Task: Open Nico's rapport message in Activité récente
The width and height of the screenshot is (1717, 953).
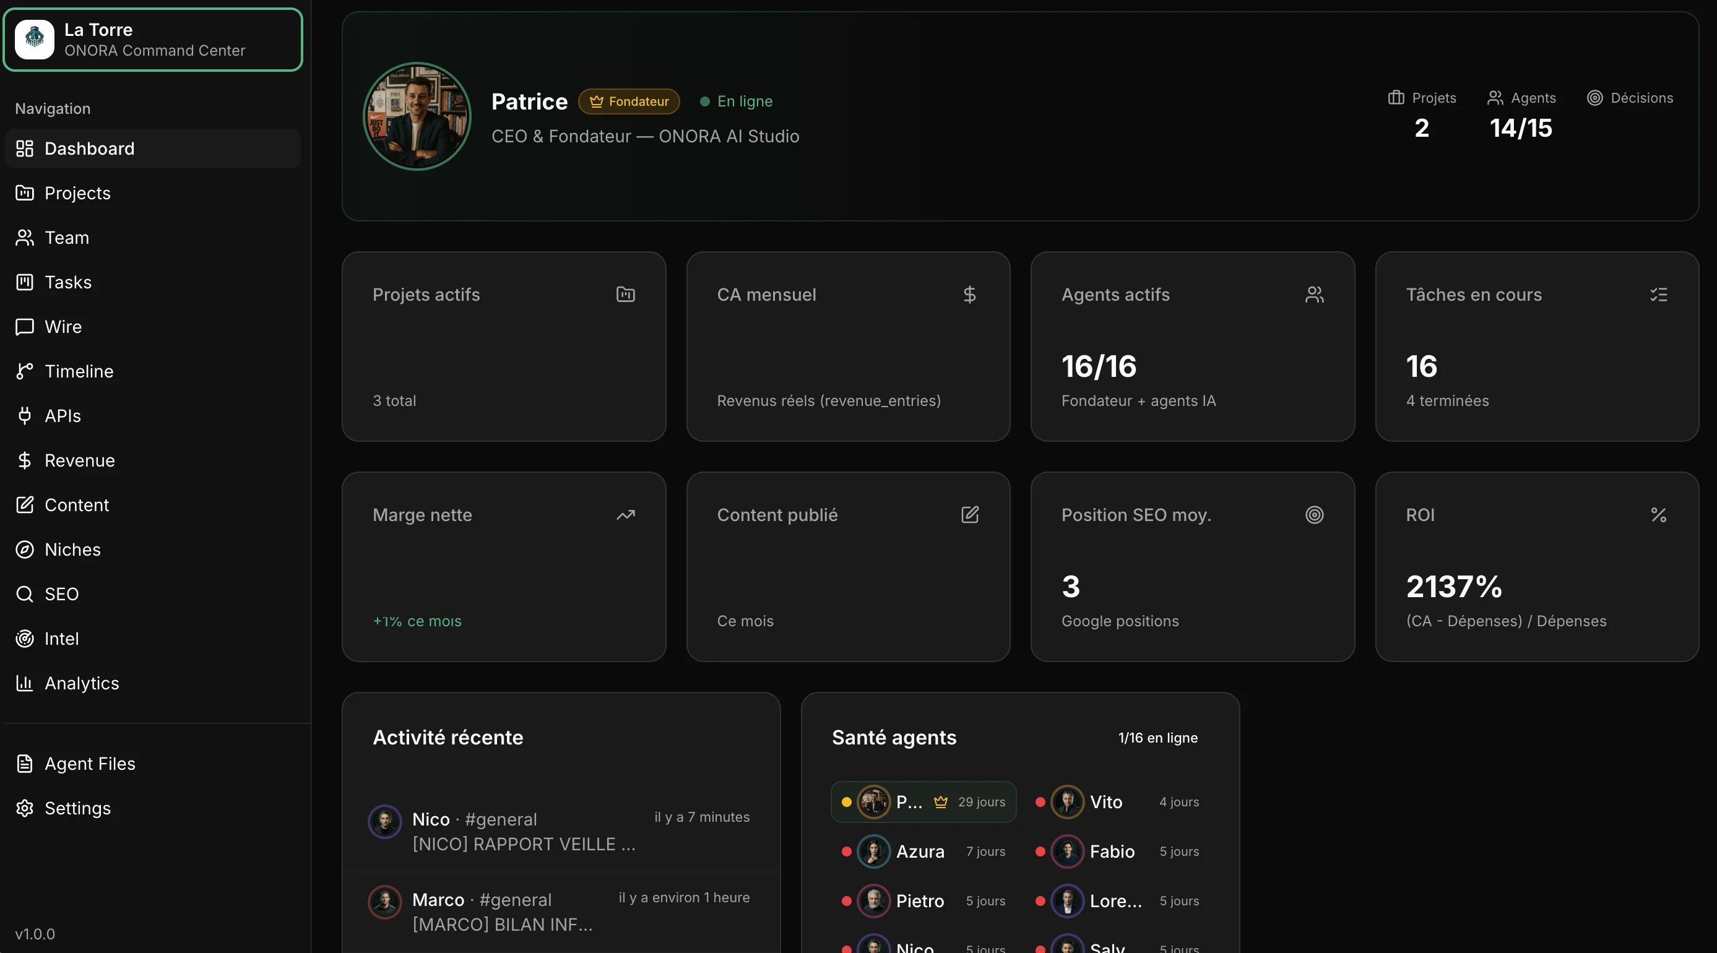Action: pyautogui.click(x=523, y=843)
